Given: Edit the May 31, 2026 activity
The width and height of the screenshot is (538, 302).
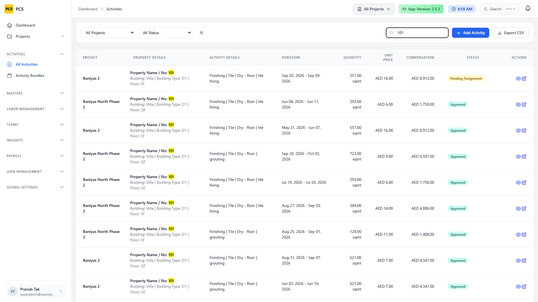Looking at the screenshot, I should [524, 131].
